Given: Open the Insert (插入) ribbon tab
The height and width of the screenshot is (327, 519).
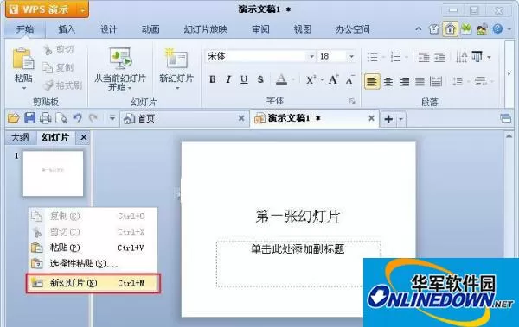Looking at the screenshot, I should coord(67,29).
